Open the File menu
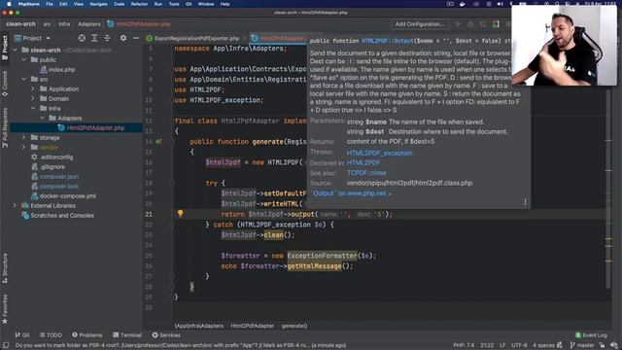The width and height of the screenshot is (622, 350). click(x=50, y=4)
